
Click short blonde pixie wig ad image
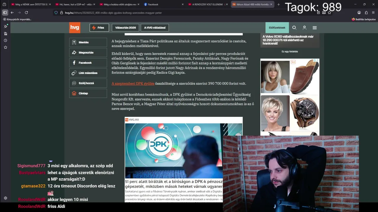(x=275, y=113)
